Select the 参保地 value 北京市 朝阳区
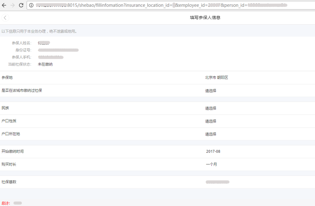Viewport: 315px width, 206px height. [x=217, y=78]
